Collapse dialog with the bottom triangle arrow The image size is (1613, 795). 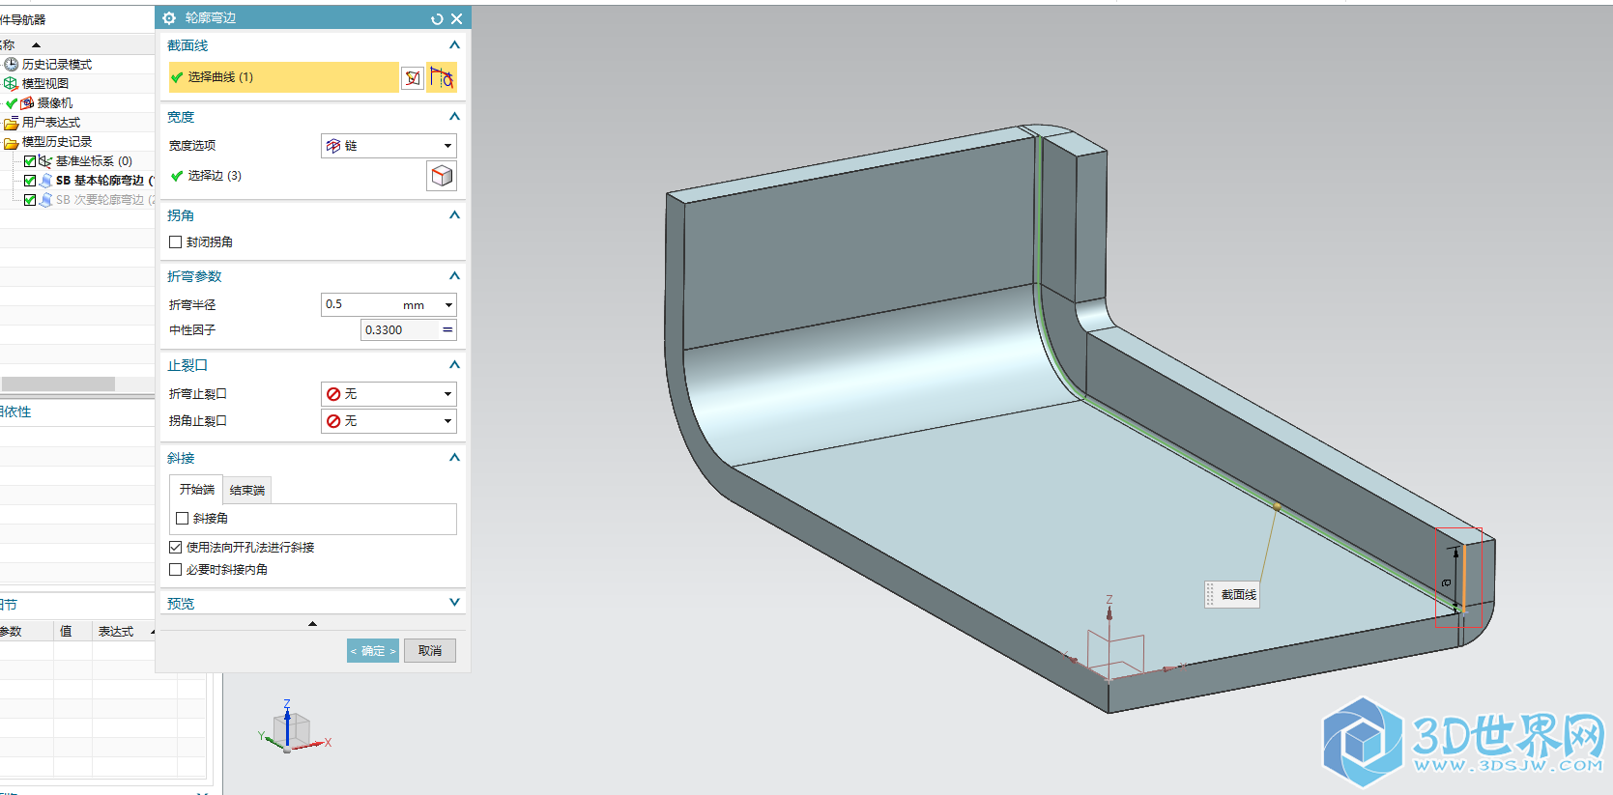click(312, 624)
